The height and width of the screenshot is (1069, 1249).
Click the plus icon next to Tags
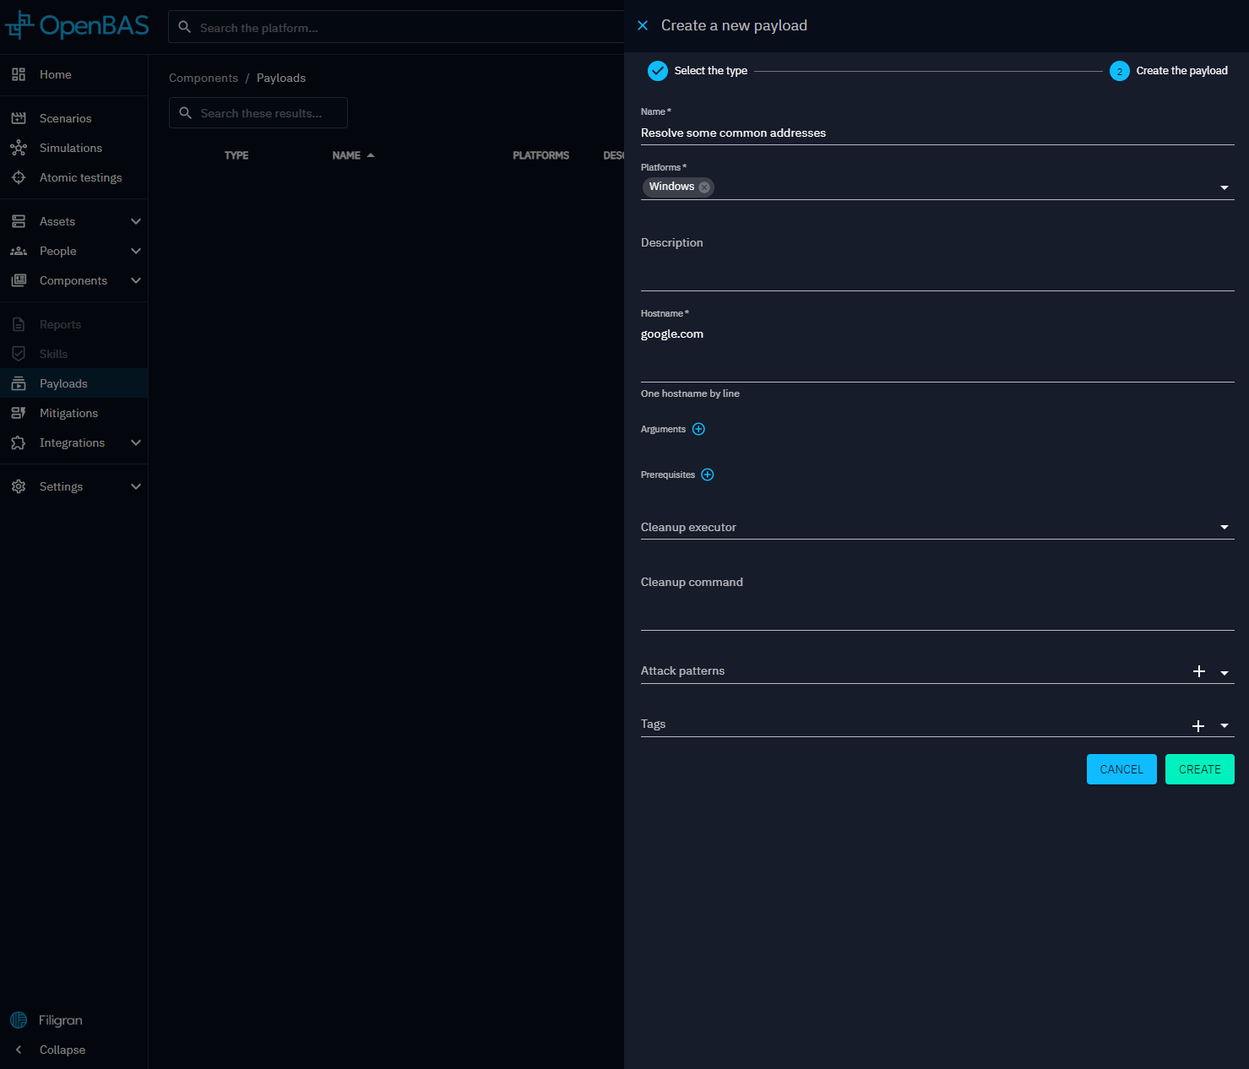pyautogui.click(x=1197, y=726)
